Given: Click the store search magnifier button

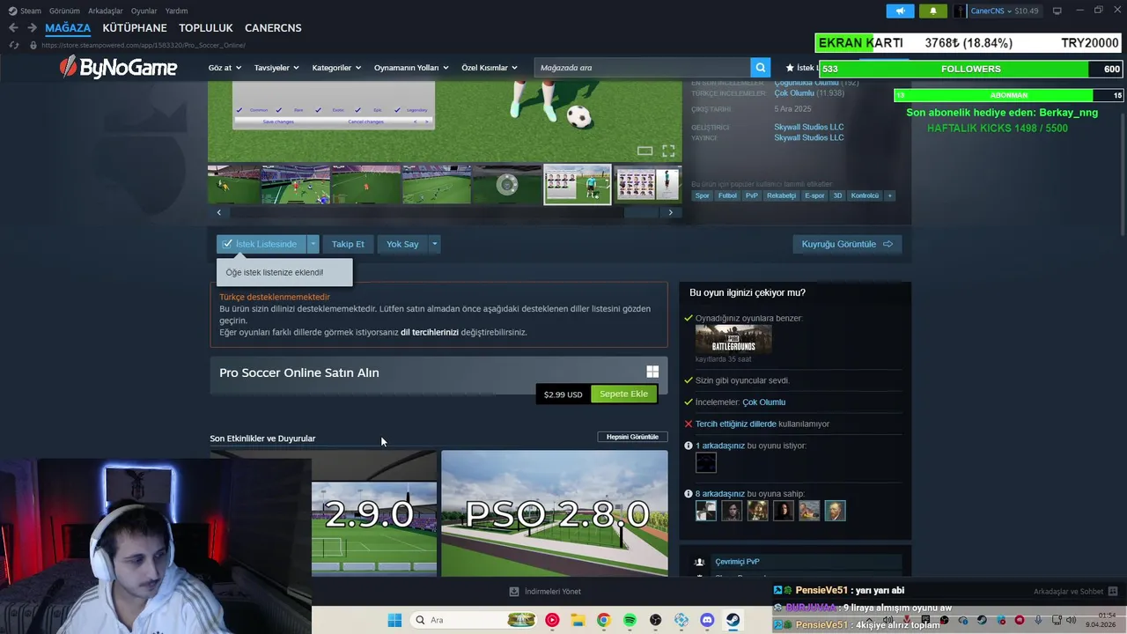Looking at the screenshot, I should pos(760,68).
